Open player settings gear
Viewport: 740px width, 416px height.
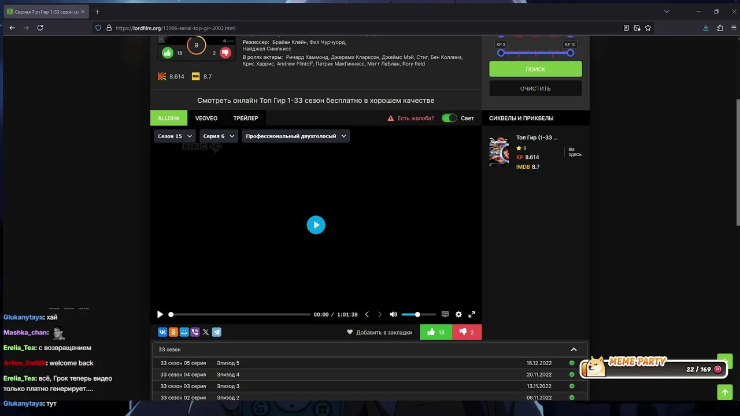pyautogui.click(x=458, y=314)
